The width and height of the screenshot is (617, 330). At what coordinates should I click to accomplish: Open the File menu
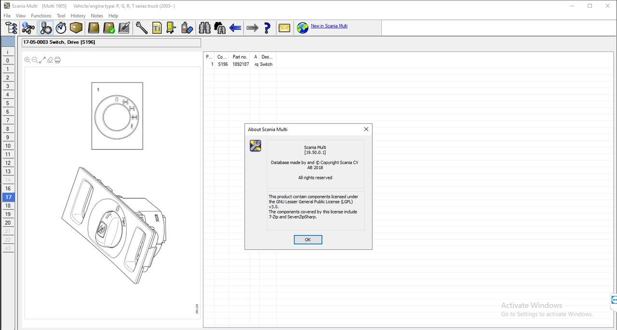7,16
